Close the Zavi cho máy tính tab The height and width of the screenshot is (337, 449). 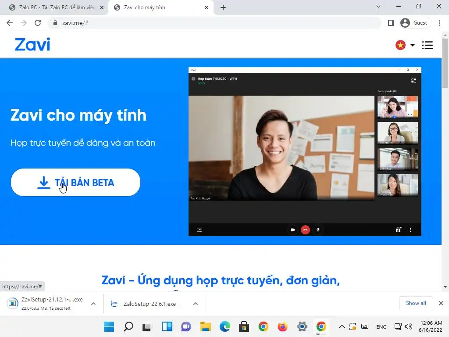(207, 7)
